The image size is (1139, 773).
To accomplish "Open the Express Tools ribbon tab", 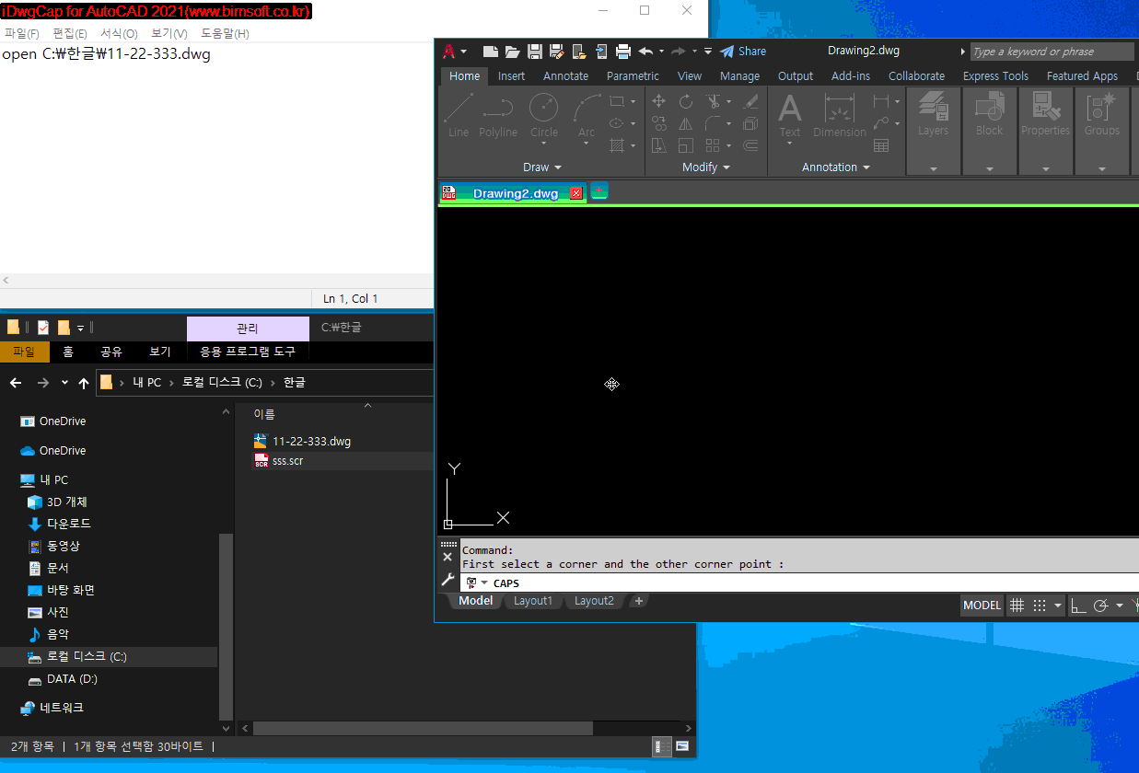I will (995, 76).
